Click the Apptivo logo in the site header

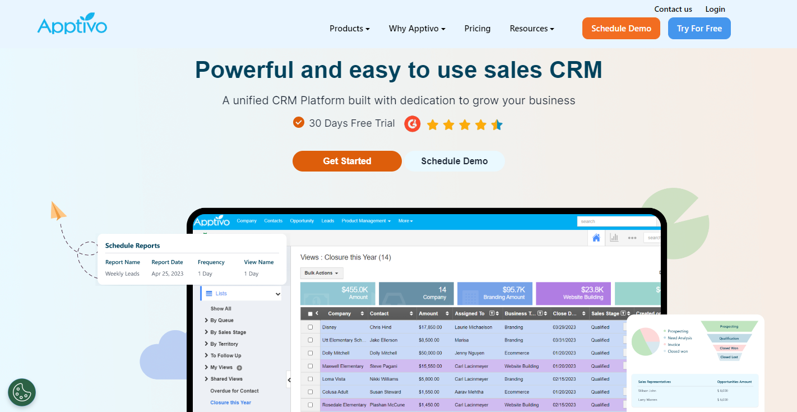[x=72, y=25]
